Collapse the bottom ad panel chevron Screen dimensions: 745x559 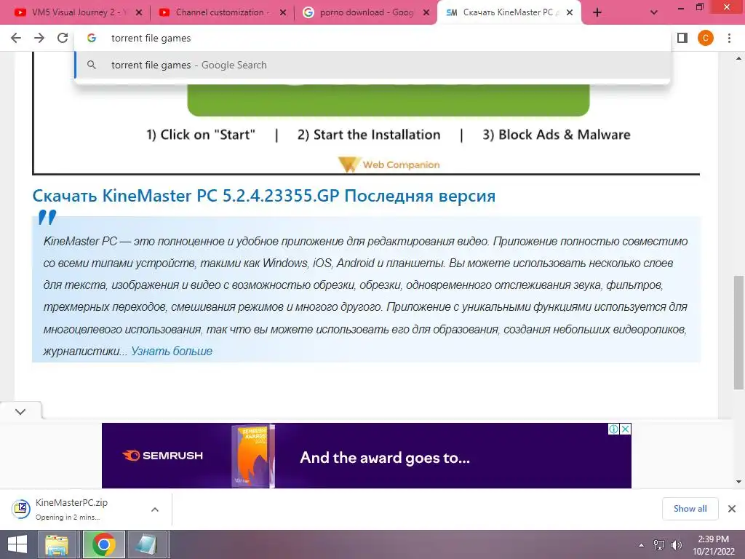(x=20, y=412)
